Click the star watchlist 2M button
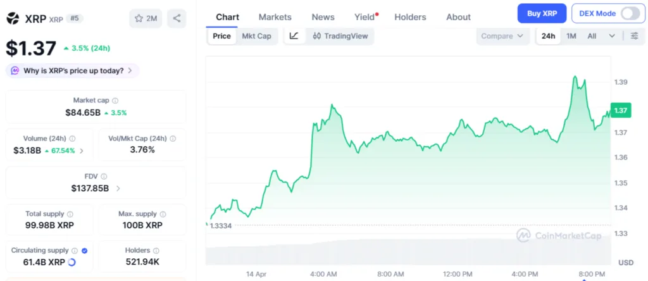648x281 pixels. [146, 18]
